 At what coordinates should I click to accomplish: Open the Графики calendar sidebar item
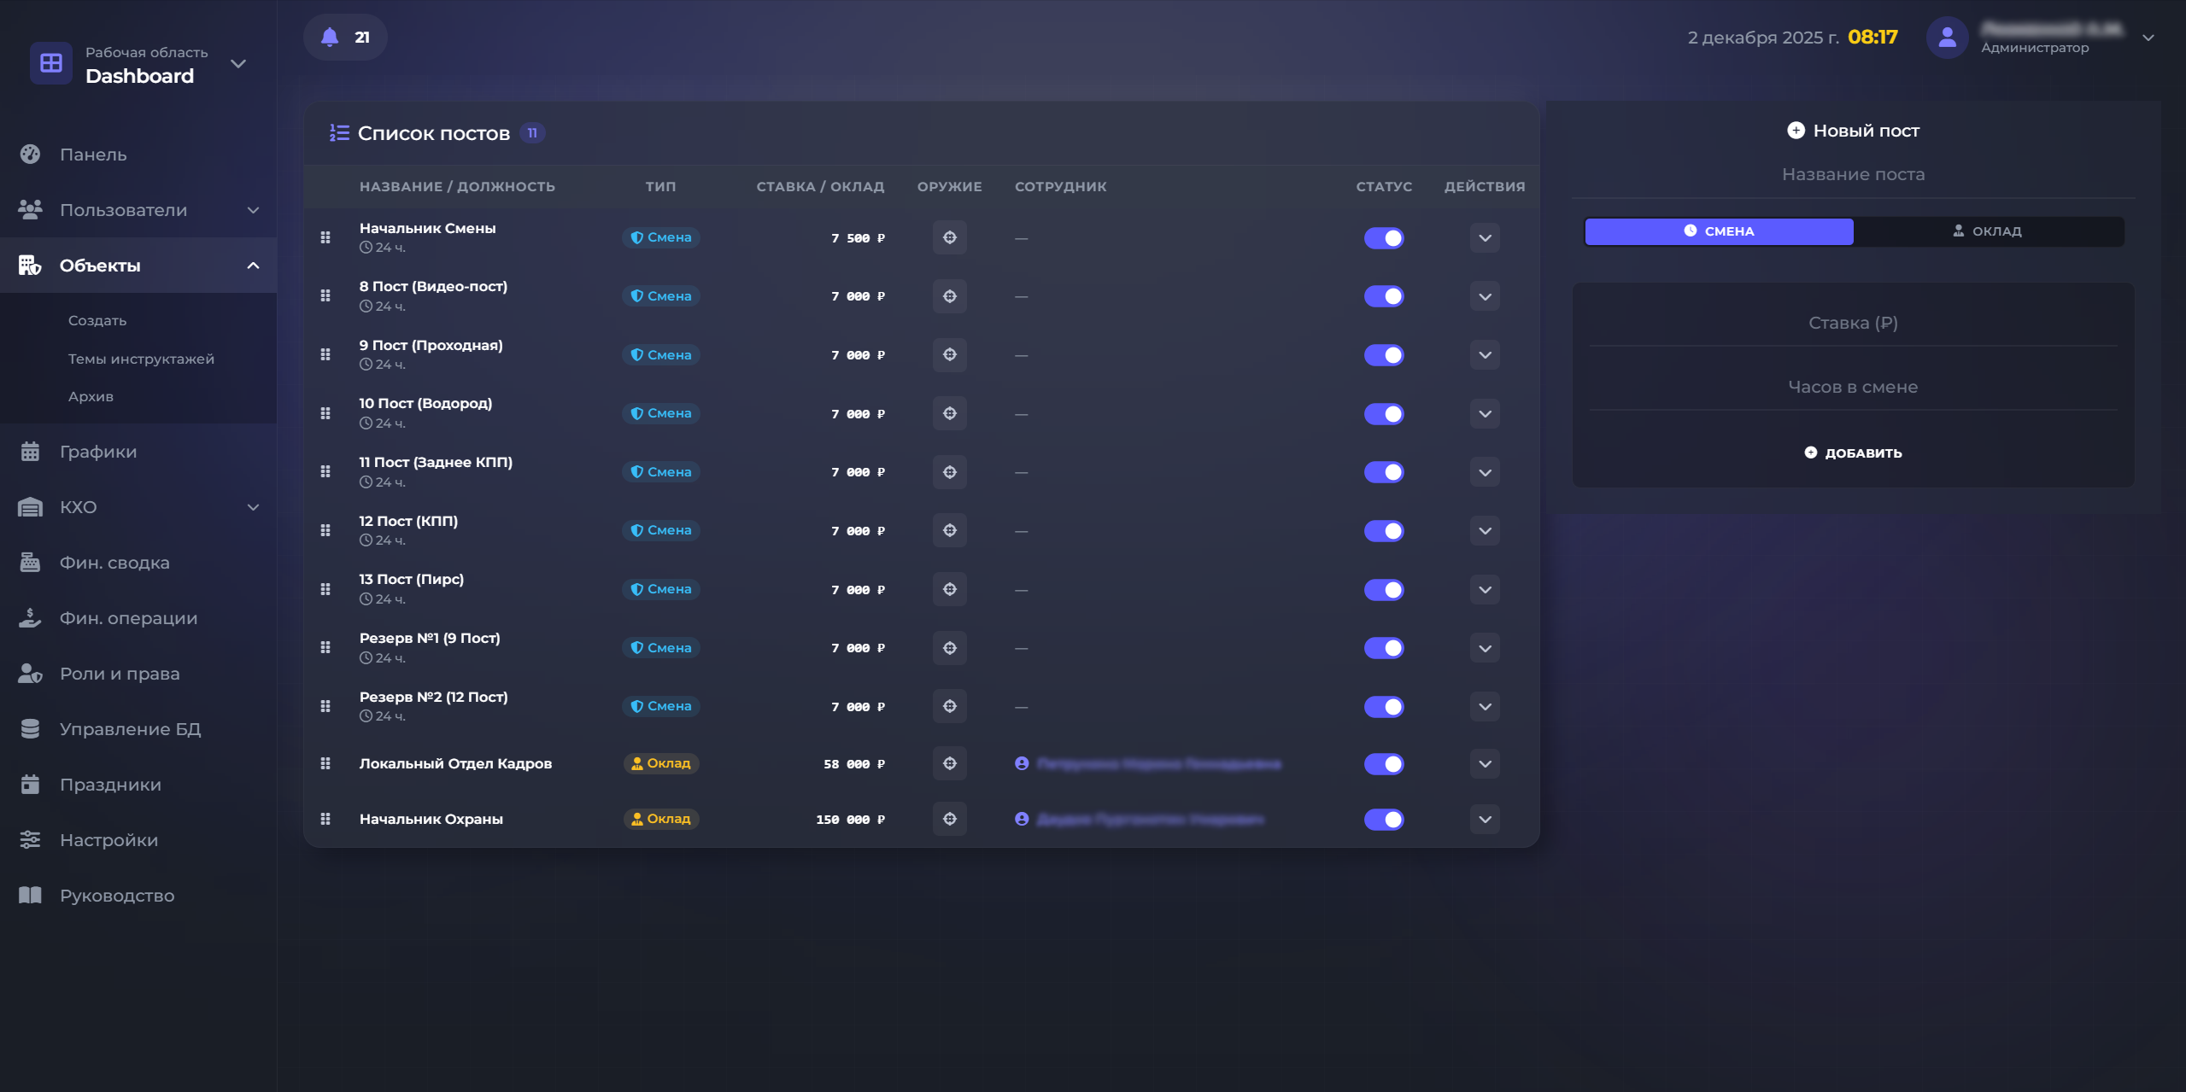coord(97,452)
